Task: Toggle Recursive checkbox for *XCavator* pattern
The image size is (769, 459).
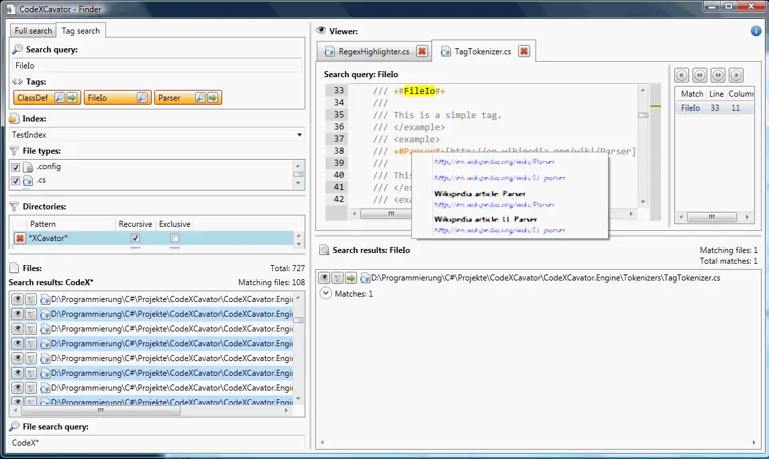Action: coord(136,238)
